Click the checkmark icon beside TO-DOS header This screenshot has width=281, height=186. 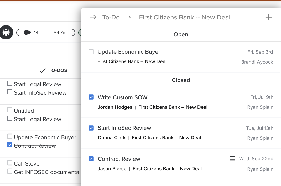(x=43, y=71)
